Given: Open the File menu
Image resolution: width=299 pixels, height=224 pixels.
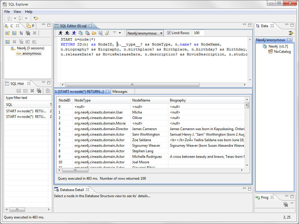Looking at the screenshot, I should (x=7, y=12).
